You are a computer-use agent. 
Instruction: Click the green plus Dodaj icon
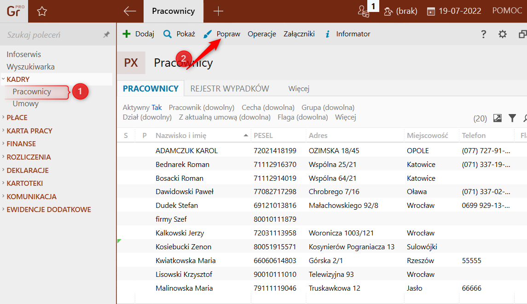click(127, 34)
